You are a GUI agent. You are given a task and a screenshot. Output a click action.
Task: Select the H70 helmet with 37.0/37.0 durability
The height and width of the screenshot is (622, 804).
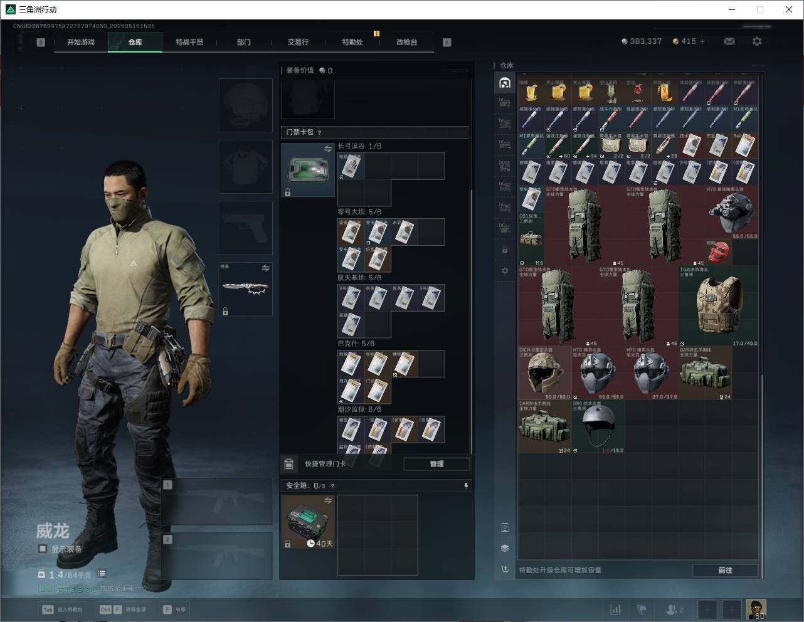[652, 373]
